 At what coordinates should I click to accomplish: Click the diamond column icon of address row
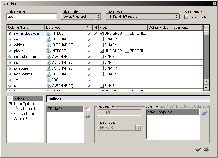point(10,45)
